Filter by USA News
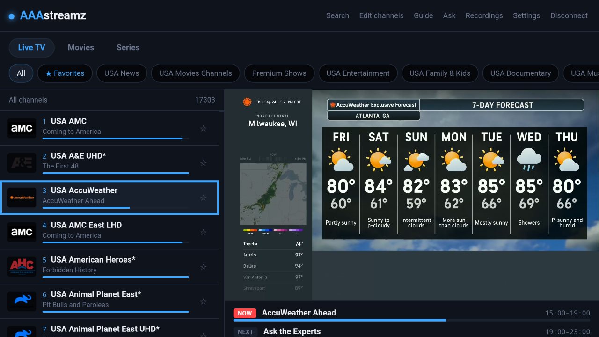599x337 pixels. pos(122,73)
